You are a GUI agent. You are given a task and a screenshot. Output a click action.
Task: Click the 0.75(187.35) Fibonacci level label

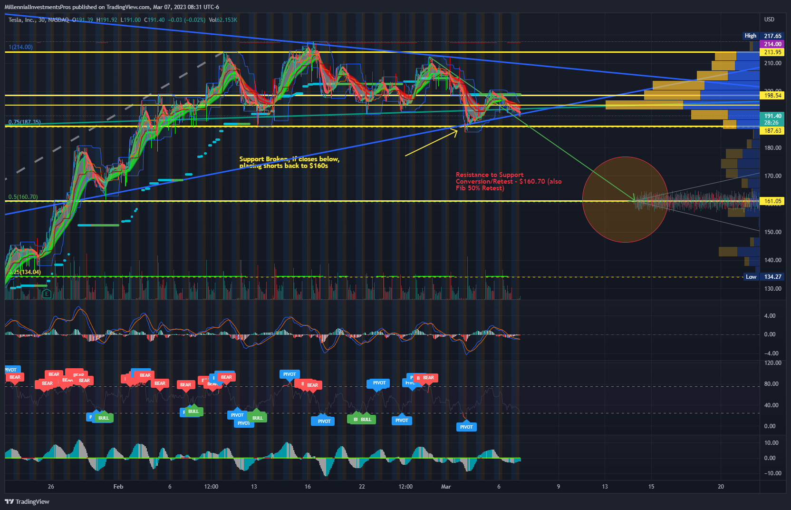click(x=24, y=122)
